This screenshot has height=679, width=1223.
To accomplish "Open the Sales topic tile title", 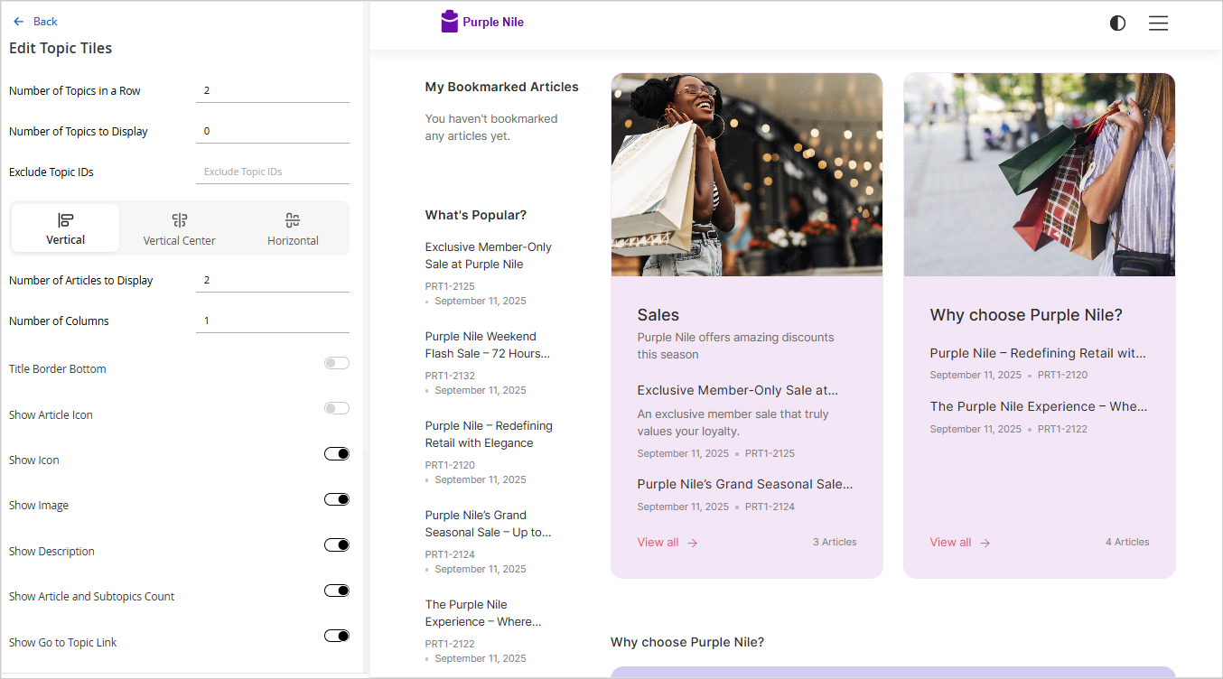I will 658,315.
